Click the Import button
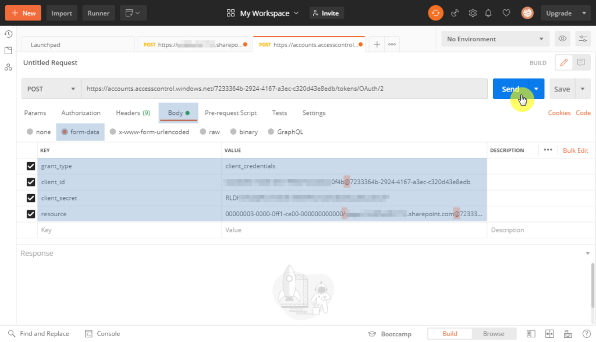 (62, 13)
